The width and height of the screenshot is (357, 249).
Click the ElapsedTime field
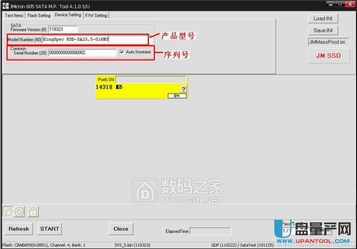(210, 231)
